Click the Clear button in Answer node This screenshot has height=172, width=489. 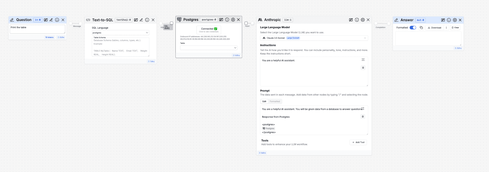pos(455,28)
